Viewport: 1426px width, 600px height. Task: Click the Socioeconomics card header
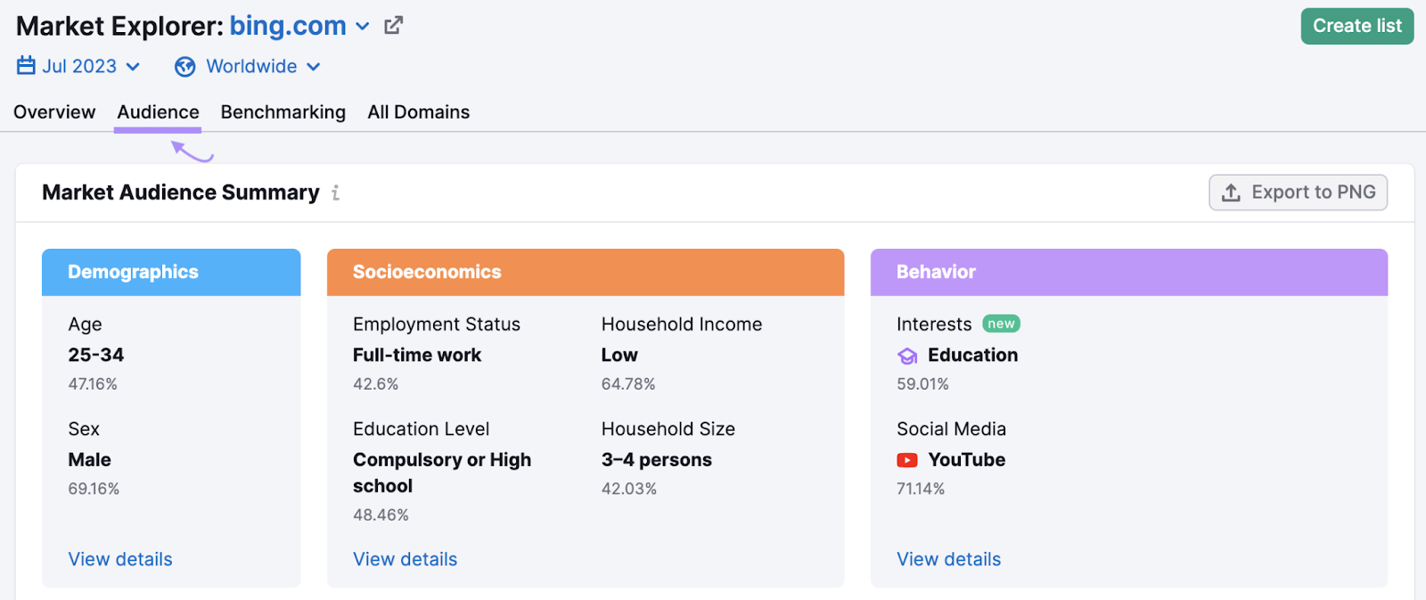coord(586,272)
